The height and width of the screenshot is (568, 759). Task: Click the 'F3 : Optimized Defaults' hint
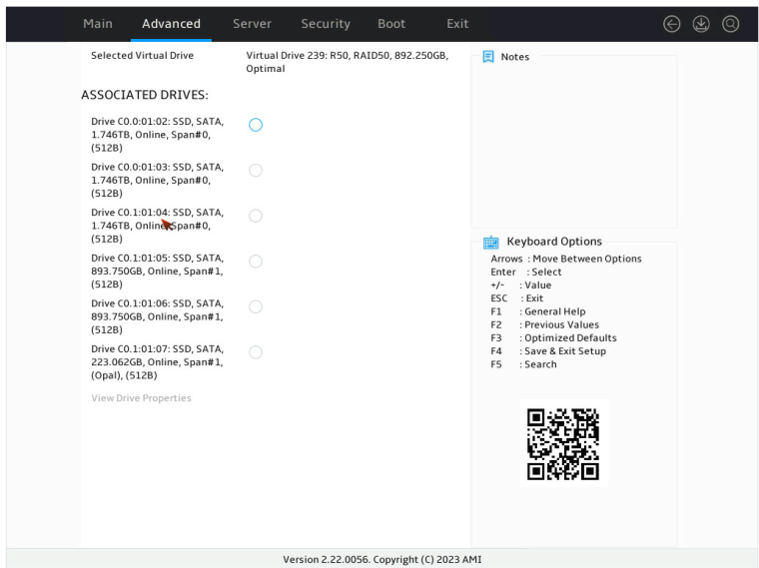tap(553, 337)
